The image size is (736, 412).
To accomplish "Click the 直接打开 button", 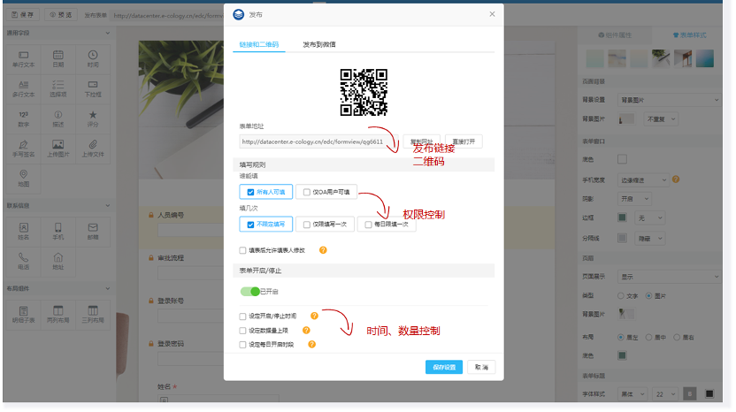I will click(x=464, y=141).
